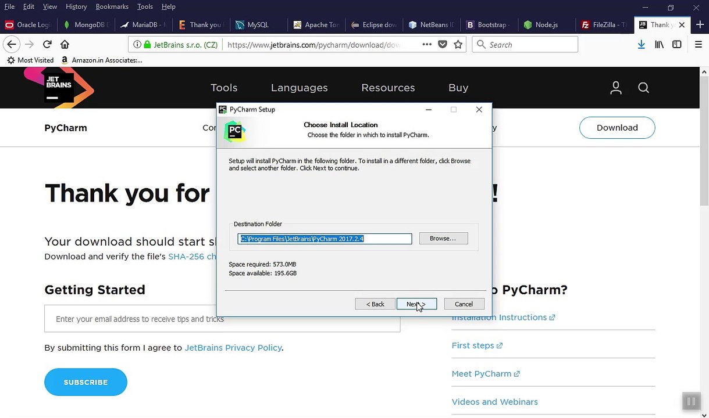Switch to the Oracle Login tab
The width and height of the screenshot is (709, 418).
(28, 25)
